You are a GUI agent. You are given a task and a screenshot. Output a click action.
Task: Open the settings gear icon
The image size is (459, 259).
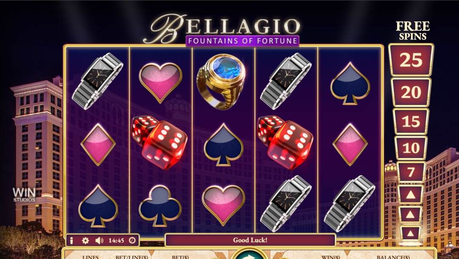[x=85, y=240]
